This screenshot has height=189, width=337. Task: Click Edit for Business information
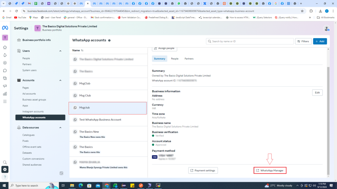pyautogui.click(x=317, y=93)
